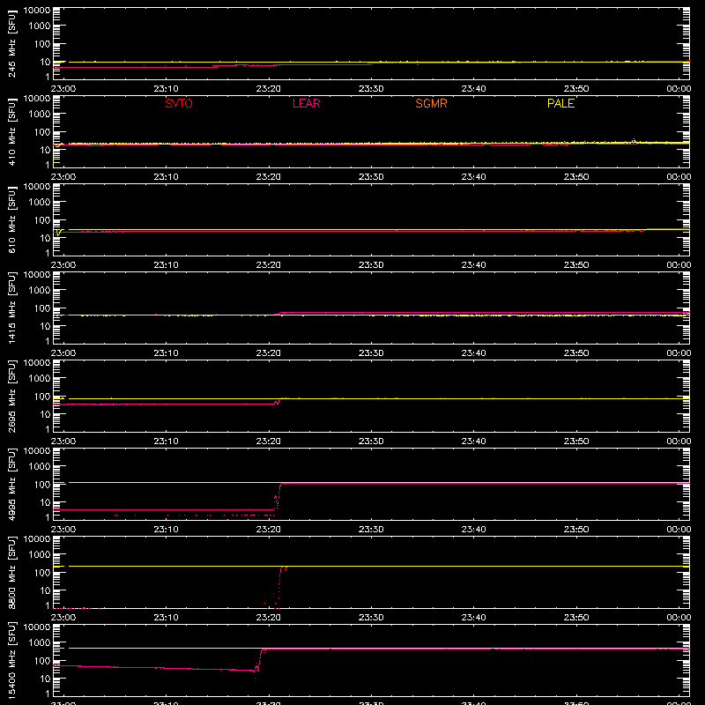The height and width of the screenshot is (705, 705).
Task: Select the 4995 MHz [SFU] axis title
Action: [x=11, y=484]
